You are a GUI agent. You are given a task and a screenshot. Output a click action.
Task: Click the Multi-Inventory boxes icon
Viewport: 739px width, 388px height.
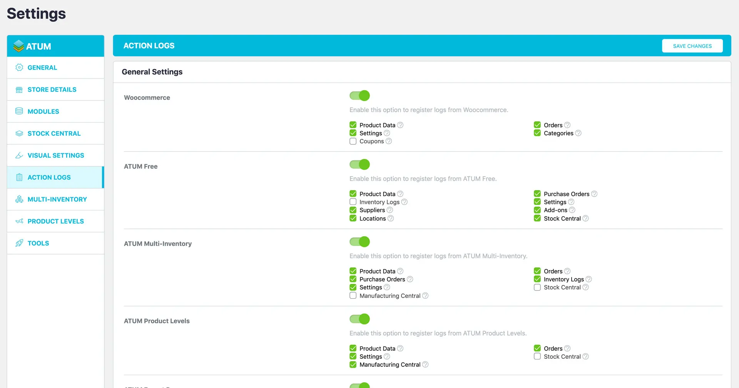(x=19, y=199)
